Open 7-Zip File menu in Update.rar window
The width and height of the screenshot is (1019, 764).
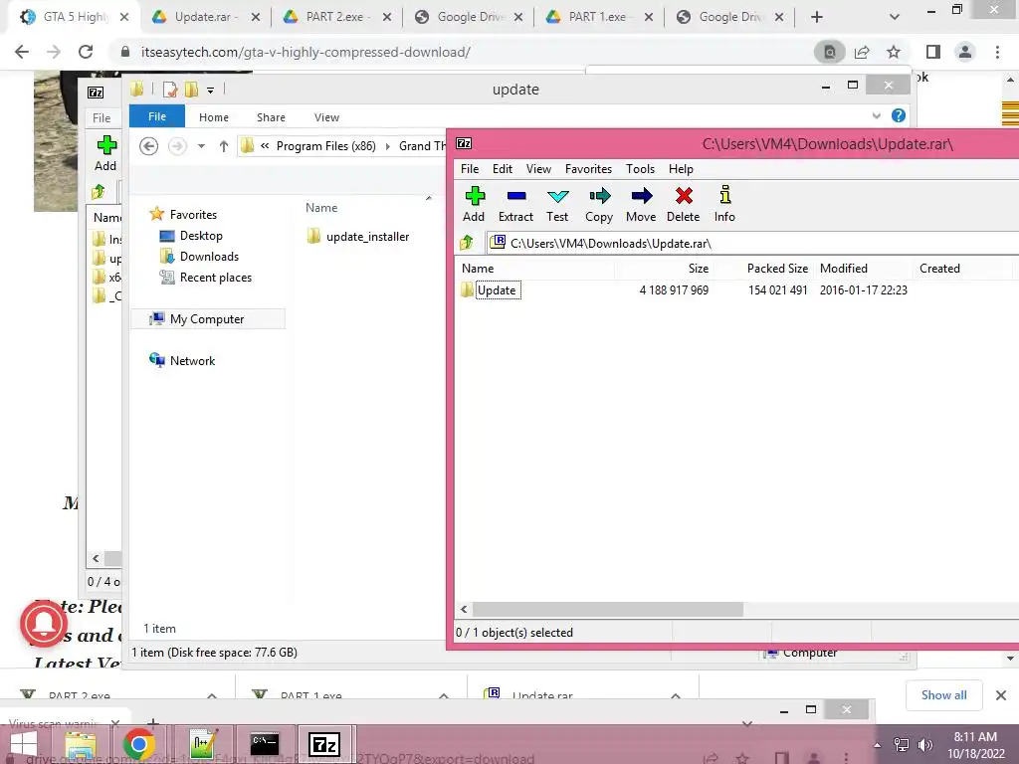pos(470,169)
